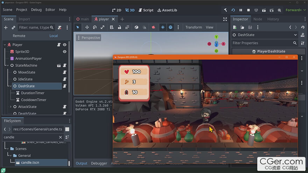Open Forward+ renderer dropdown
The height and width of the screenshot is (173, 308).
tap(295, 10)
